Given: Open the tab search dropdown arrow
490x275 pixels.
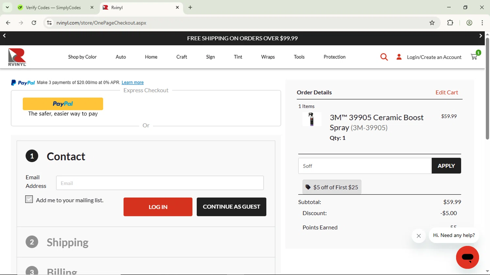Looking at the screenshot, I should (7, 8).
